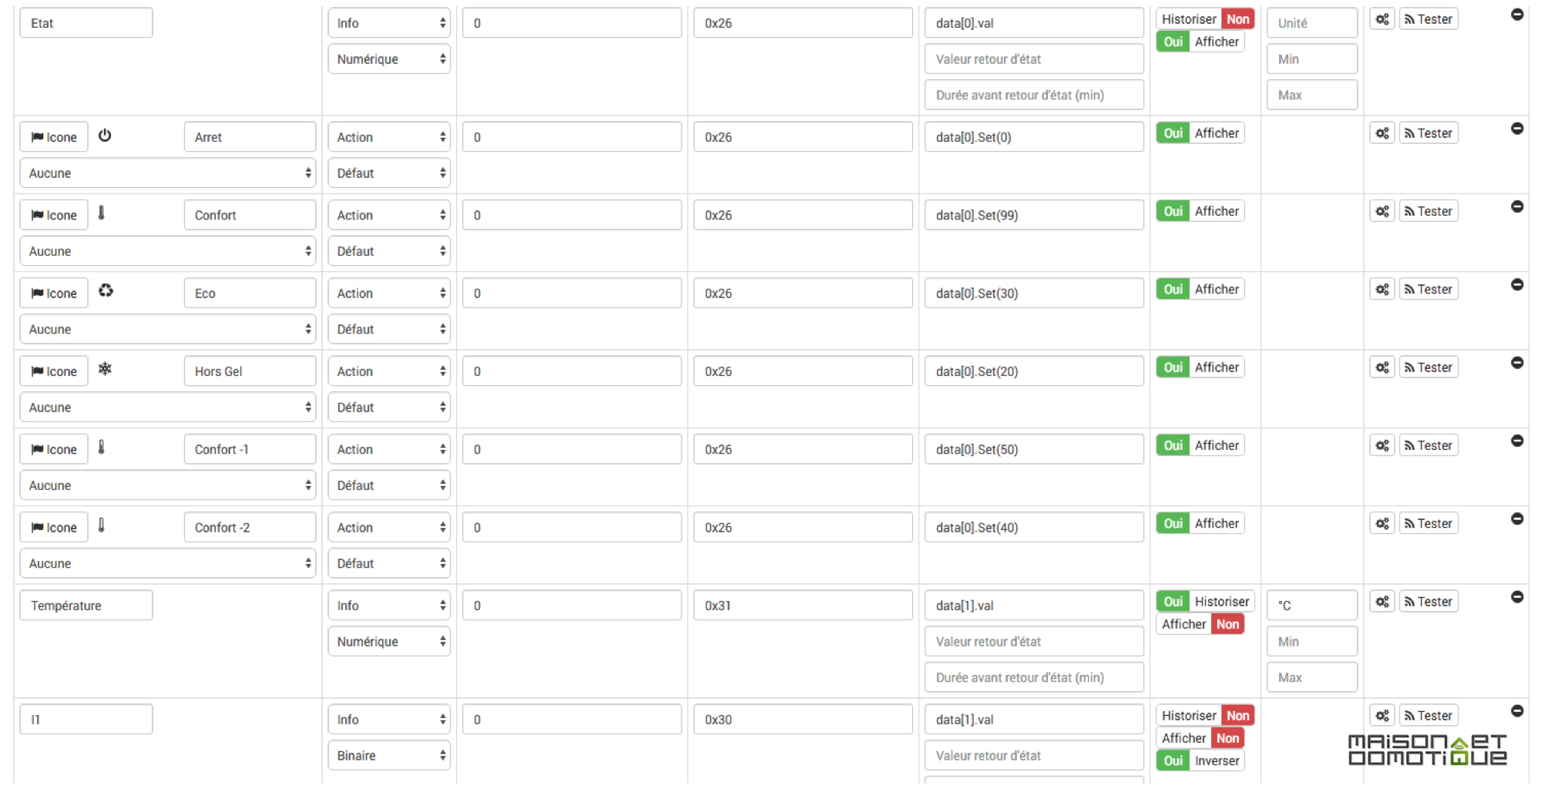
Task: Click the recycle icon beside Eco
Action: coord(106,290)
